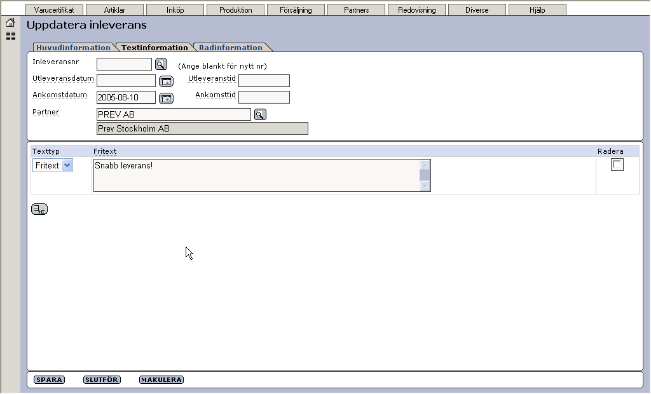Viewport: 651px width, 394px height.
Task: Open the Redovisning menu
Action: pos(417,10)
